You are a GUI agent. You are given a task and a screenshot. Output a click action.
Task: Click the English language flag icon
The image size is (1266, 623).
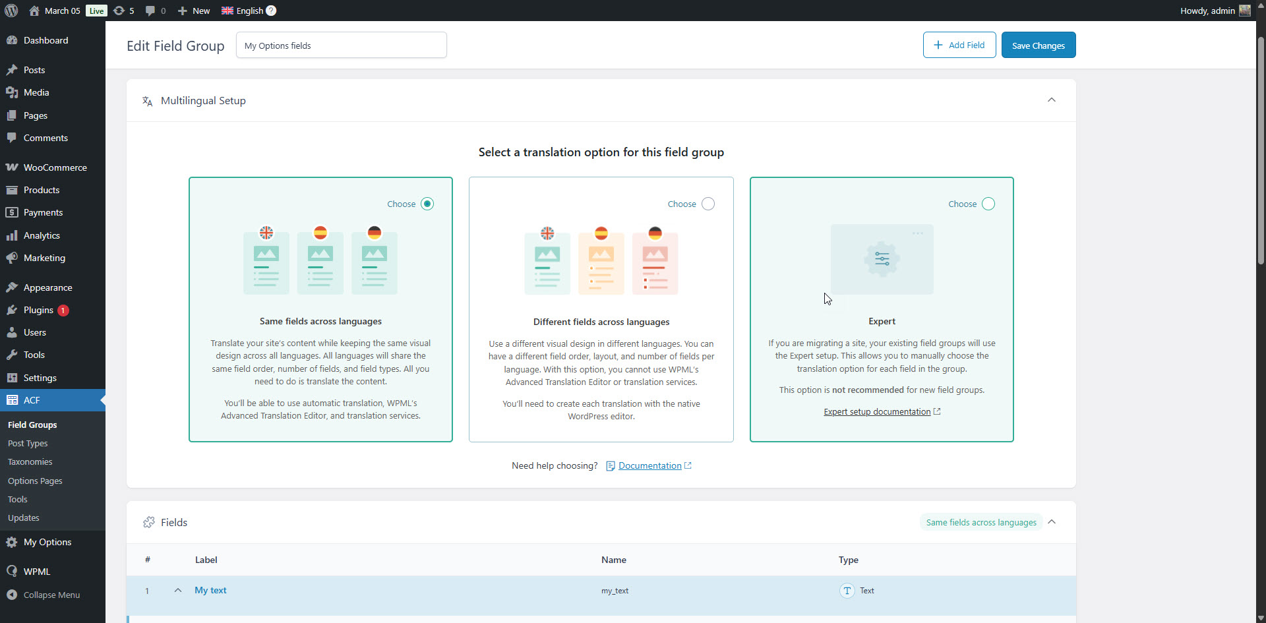tap(227, 11)
